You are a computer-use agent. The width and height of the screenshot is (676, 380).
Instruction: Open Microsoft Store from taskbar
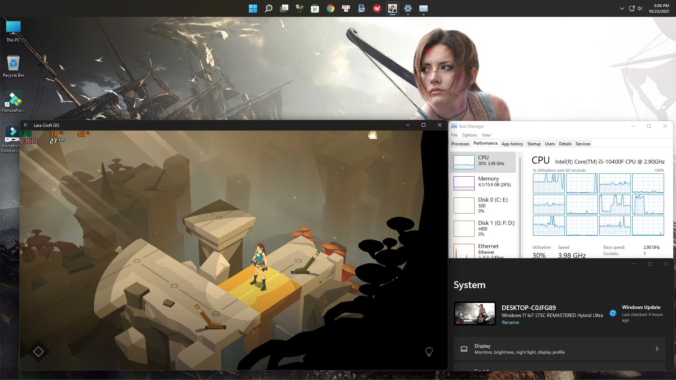315,8
